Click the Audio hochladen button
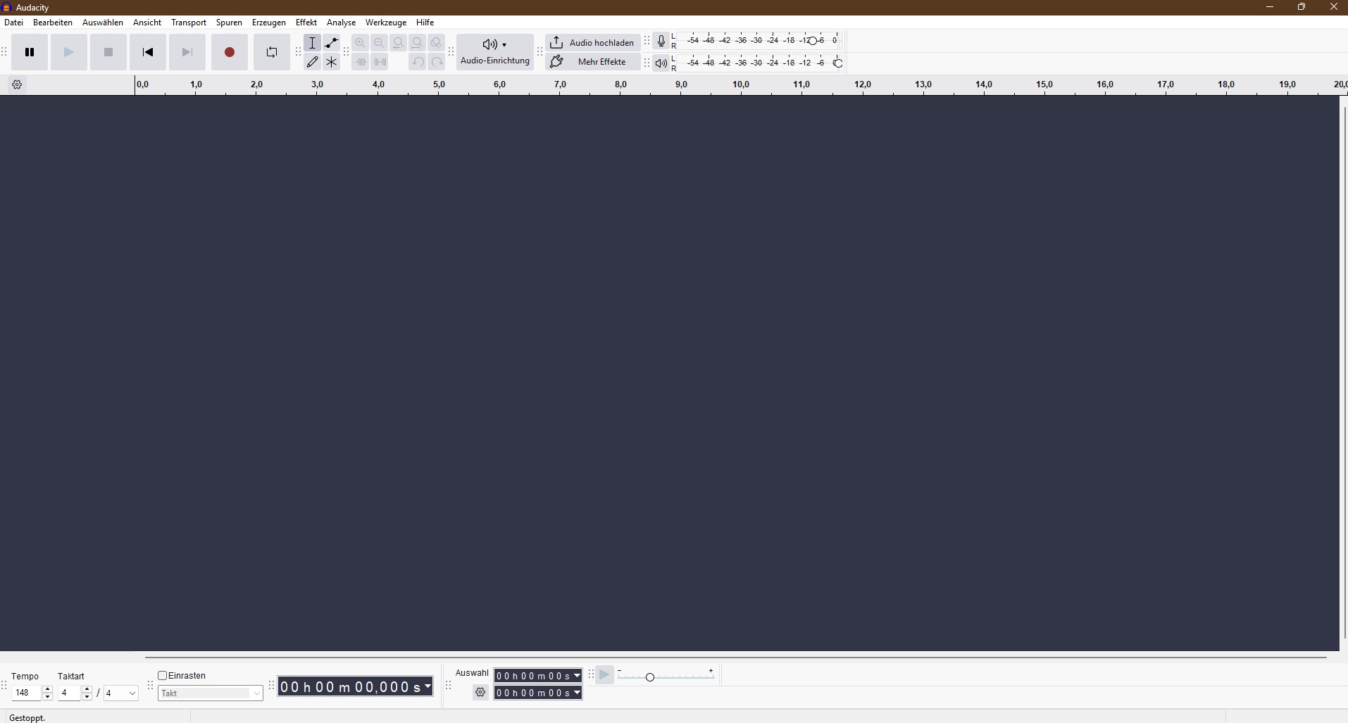Viewport: 1348px width, 723px height. click(x=592, y=42)
